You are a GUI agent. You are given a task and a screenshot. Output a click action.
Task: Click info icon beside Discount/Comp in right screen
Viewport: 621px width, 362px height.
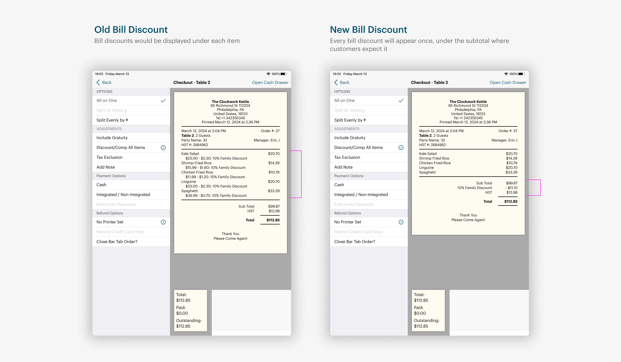point(401,148)
